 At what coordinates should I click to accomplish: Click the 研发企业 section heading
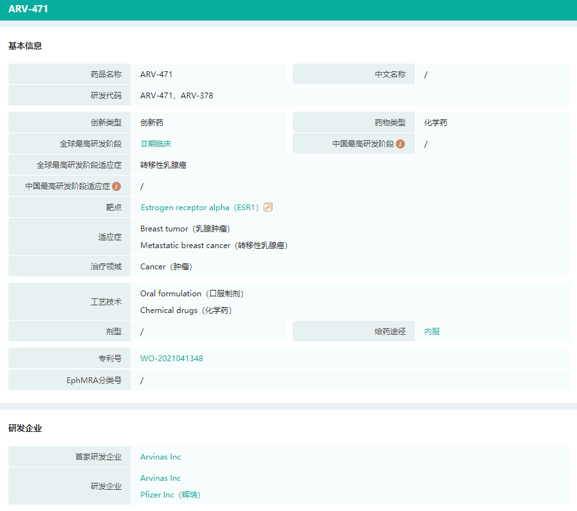pyautogui.click(x=25, y=428)
